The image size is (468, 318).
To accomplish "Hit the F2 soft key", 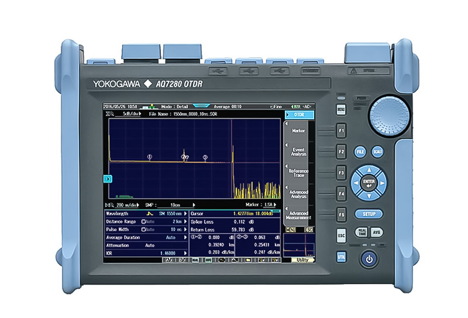I will (x=341, y=151).
